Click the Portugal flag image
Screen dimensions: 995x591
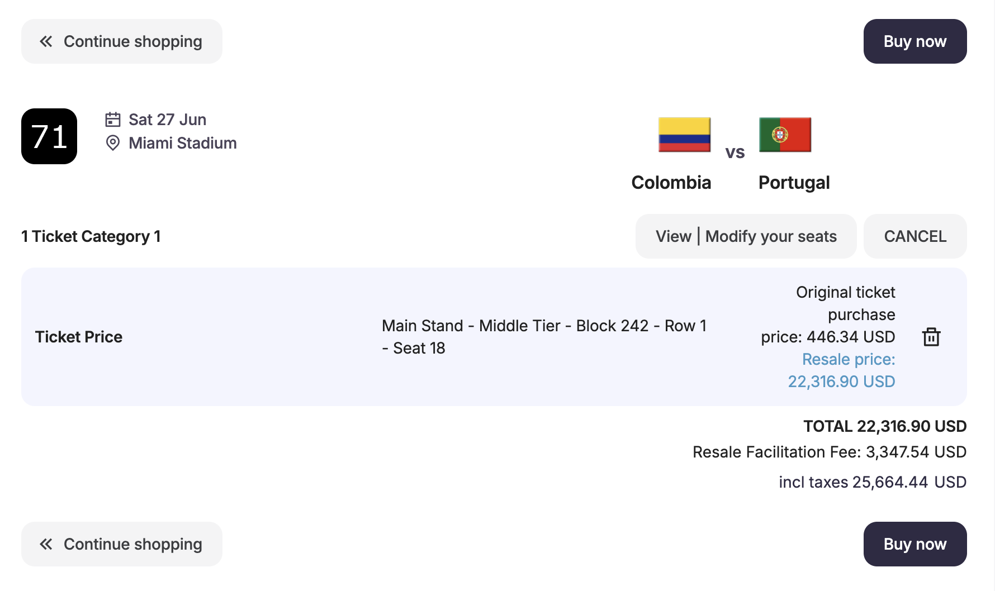(785, 135)
